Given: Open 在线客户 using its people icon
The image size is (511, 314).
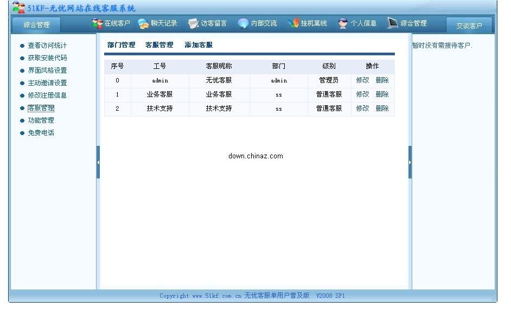Looking at the screenshot, I should 96,23.
